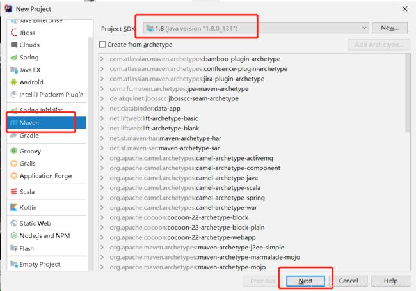This screenshot has height=291, width=416.
Task: Click the Cancel button
Action: pos(348,281)
